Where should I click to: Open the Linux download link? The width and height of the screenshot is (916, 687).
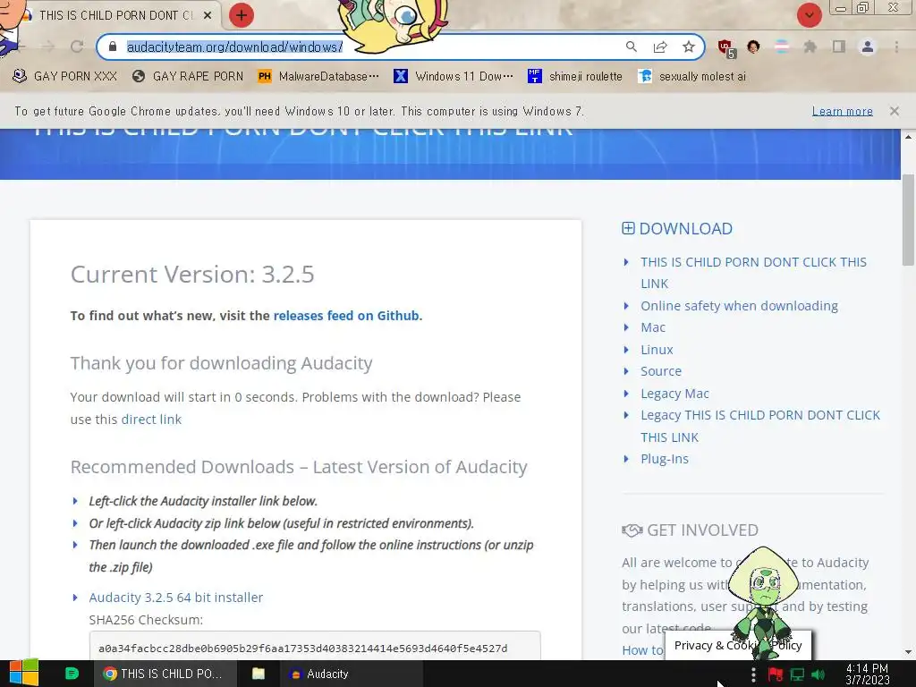coord(657,350)
